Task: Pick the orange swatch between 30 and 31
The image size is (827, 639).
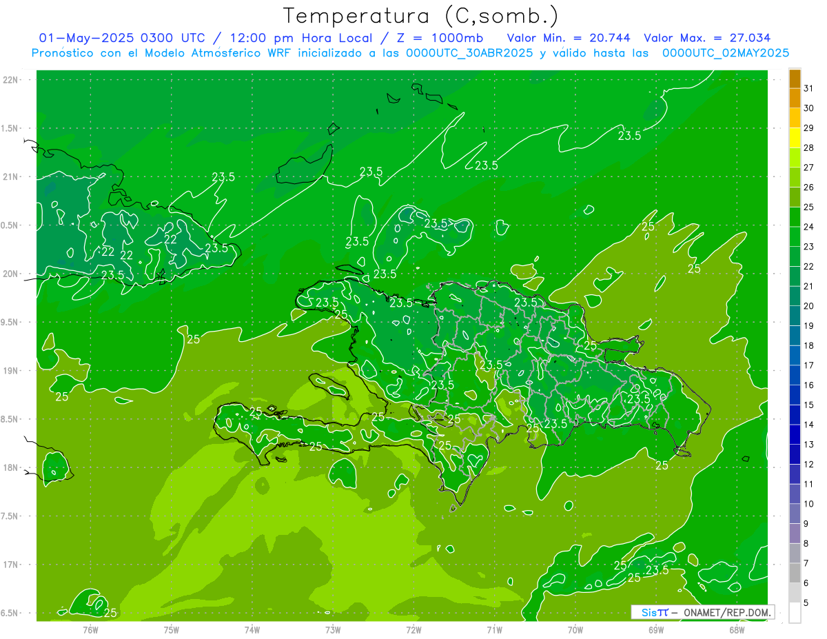Action: 795,99
